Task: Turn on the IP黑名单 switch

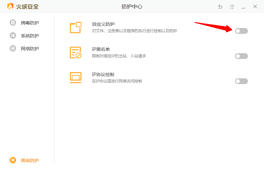Action: [241, 56]
